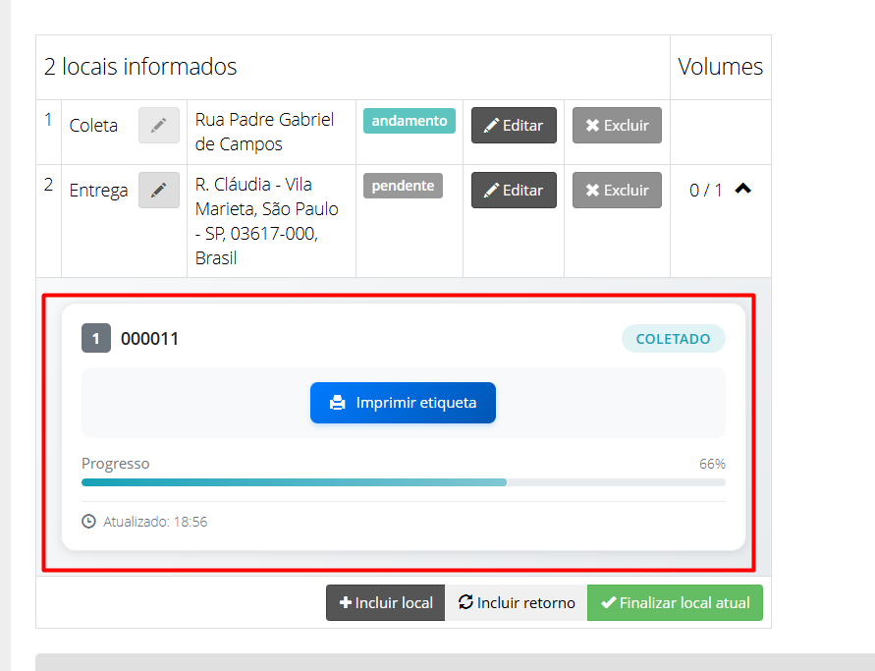Viewport: 875px width, 671px height.
Task: Select the R. Cláudia - Vila Marieta address
Action: (267, 221)
